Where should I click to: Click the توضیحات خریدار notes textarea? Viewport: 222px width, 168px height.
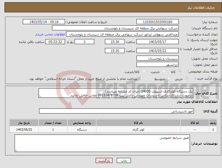(102, 143)
